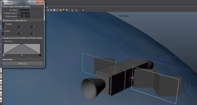The height and width of the screenshot is (105, 197).
Task: Check Translate Y axis box
Action: click(x=19, y=26)
